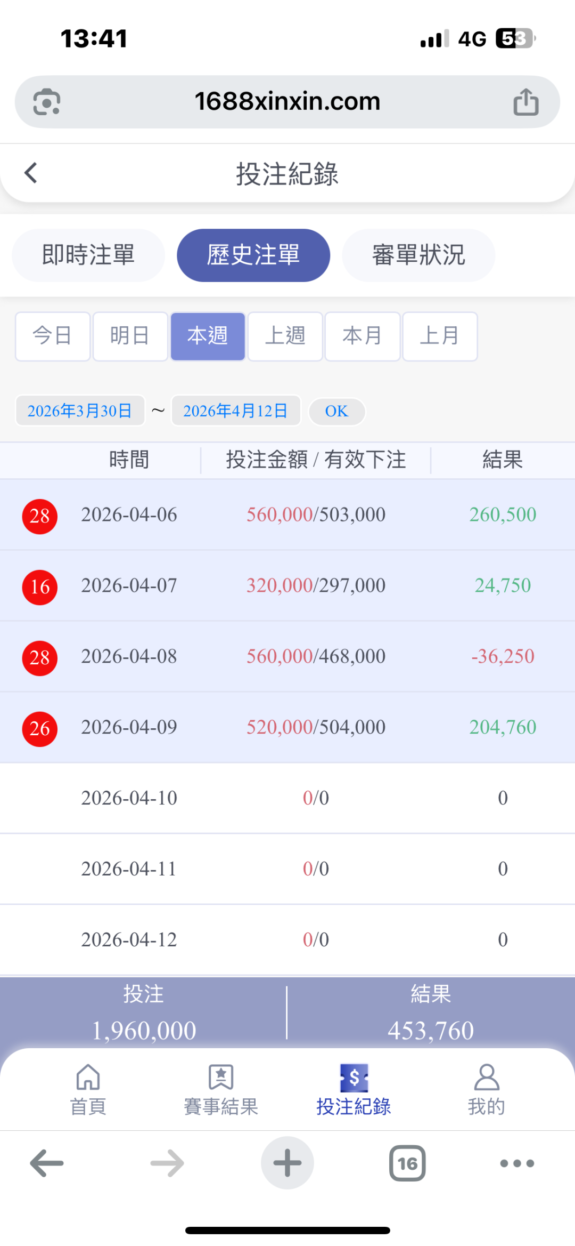Select the 今日 date filter
This screenshot has height=1246, width=575.
pyautogui.click(x=53, y=336)
